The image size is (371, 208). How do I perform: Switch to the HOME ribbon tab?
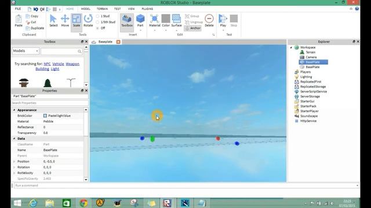(70, 9)
